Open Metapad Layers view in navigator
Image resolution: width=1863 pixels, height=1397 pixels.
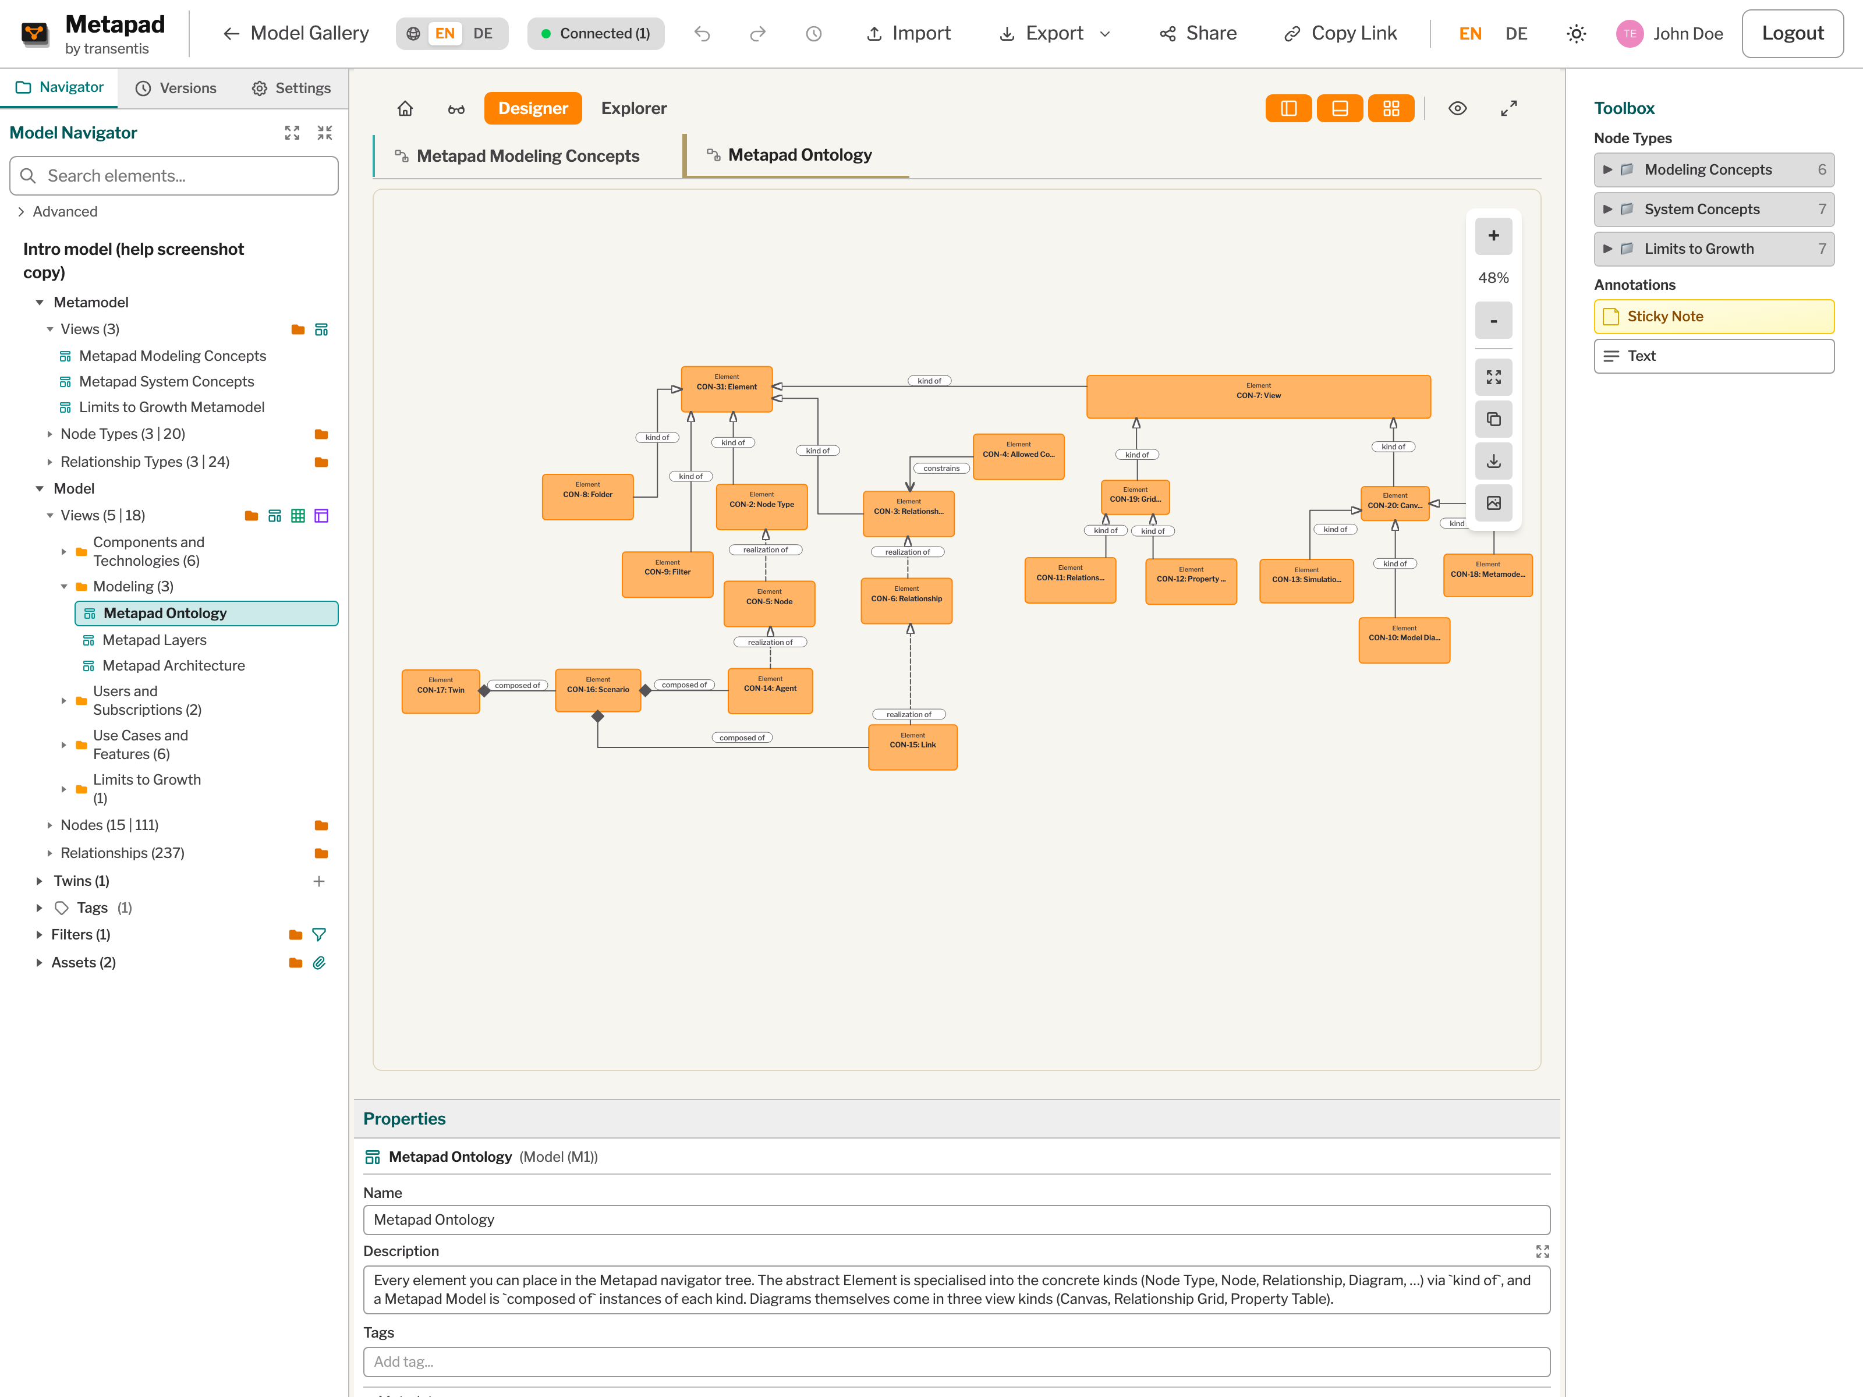click(x=154, y=640)
